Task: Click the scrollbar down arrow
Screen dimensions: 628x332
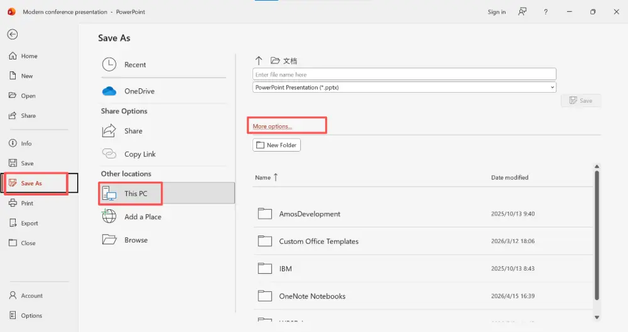Action: 597,317
